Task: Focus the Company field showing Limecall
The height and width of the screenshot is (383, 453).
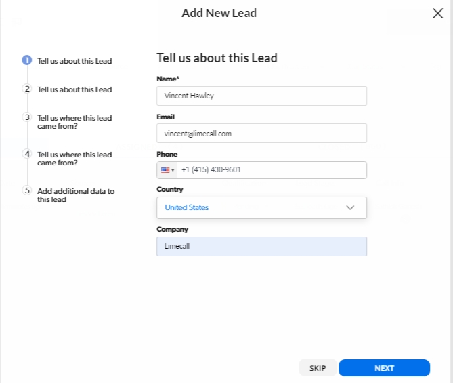Action: point(261,246)
